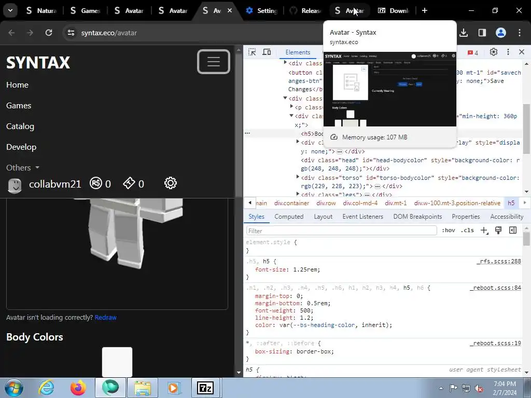
Task: Click the Games navigation link
Action: [x=19, y=105]
